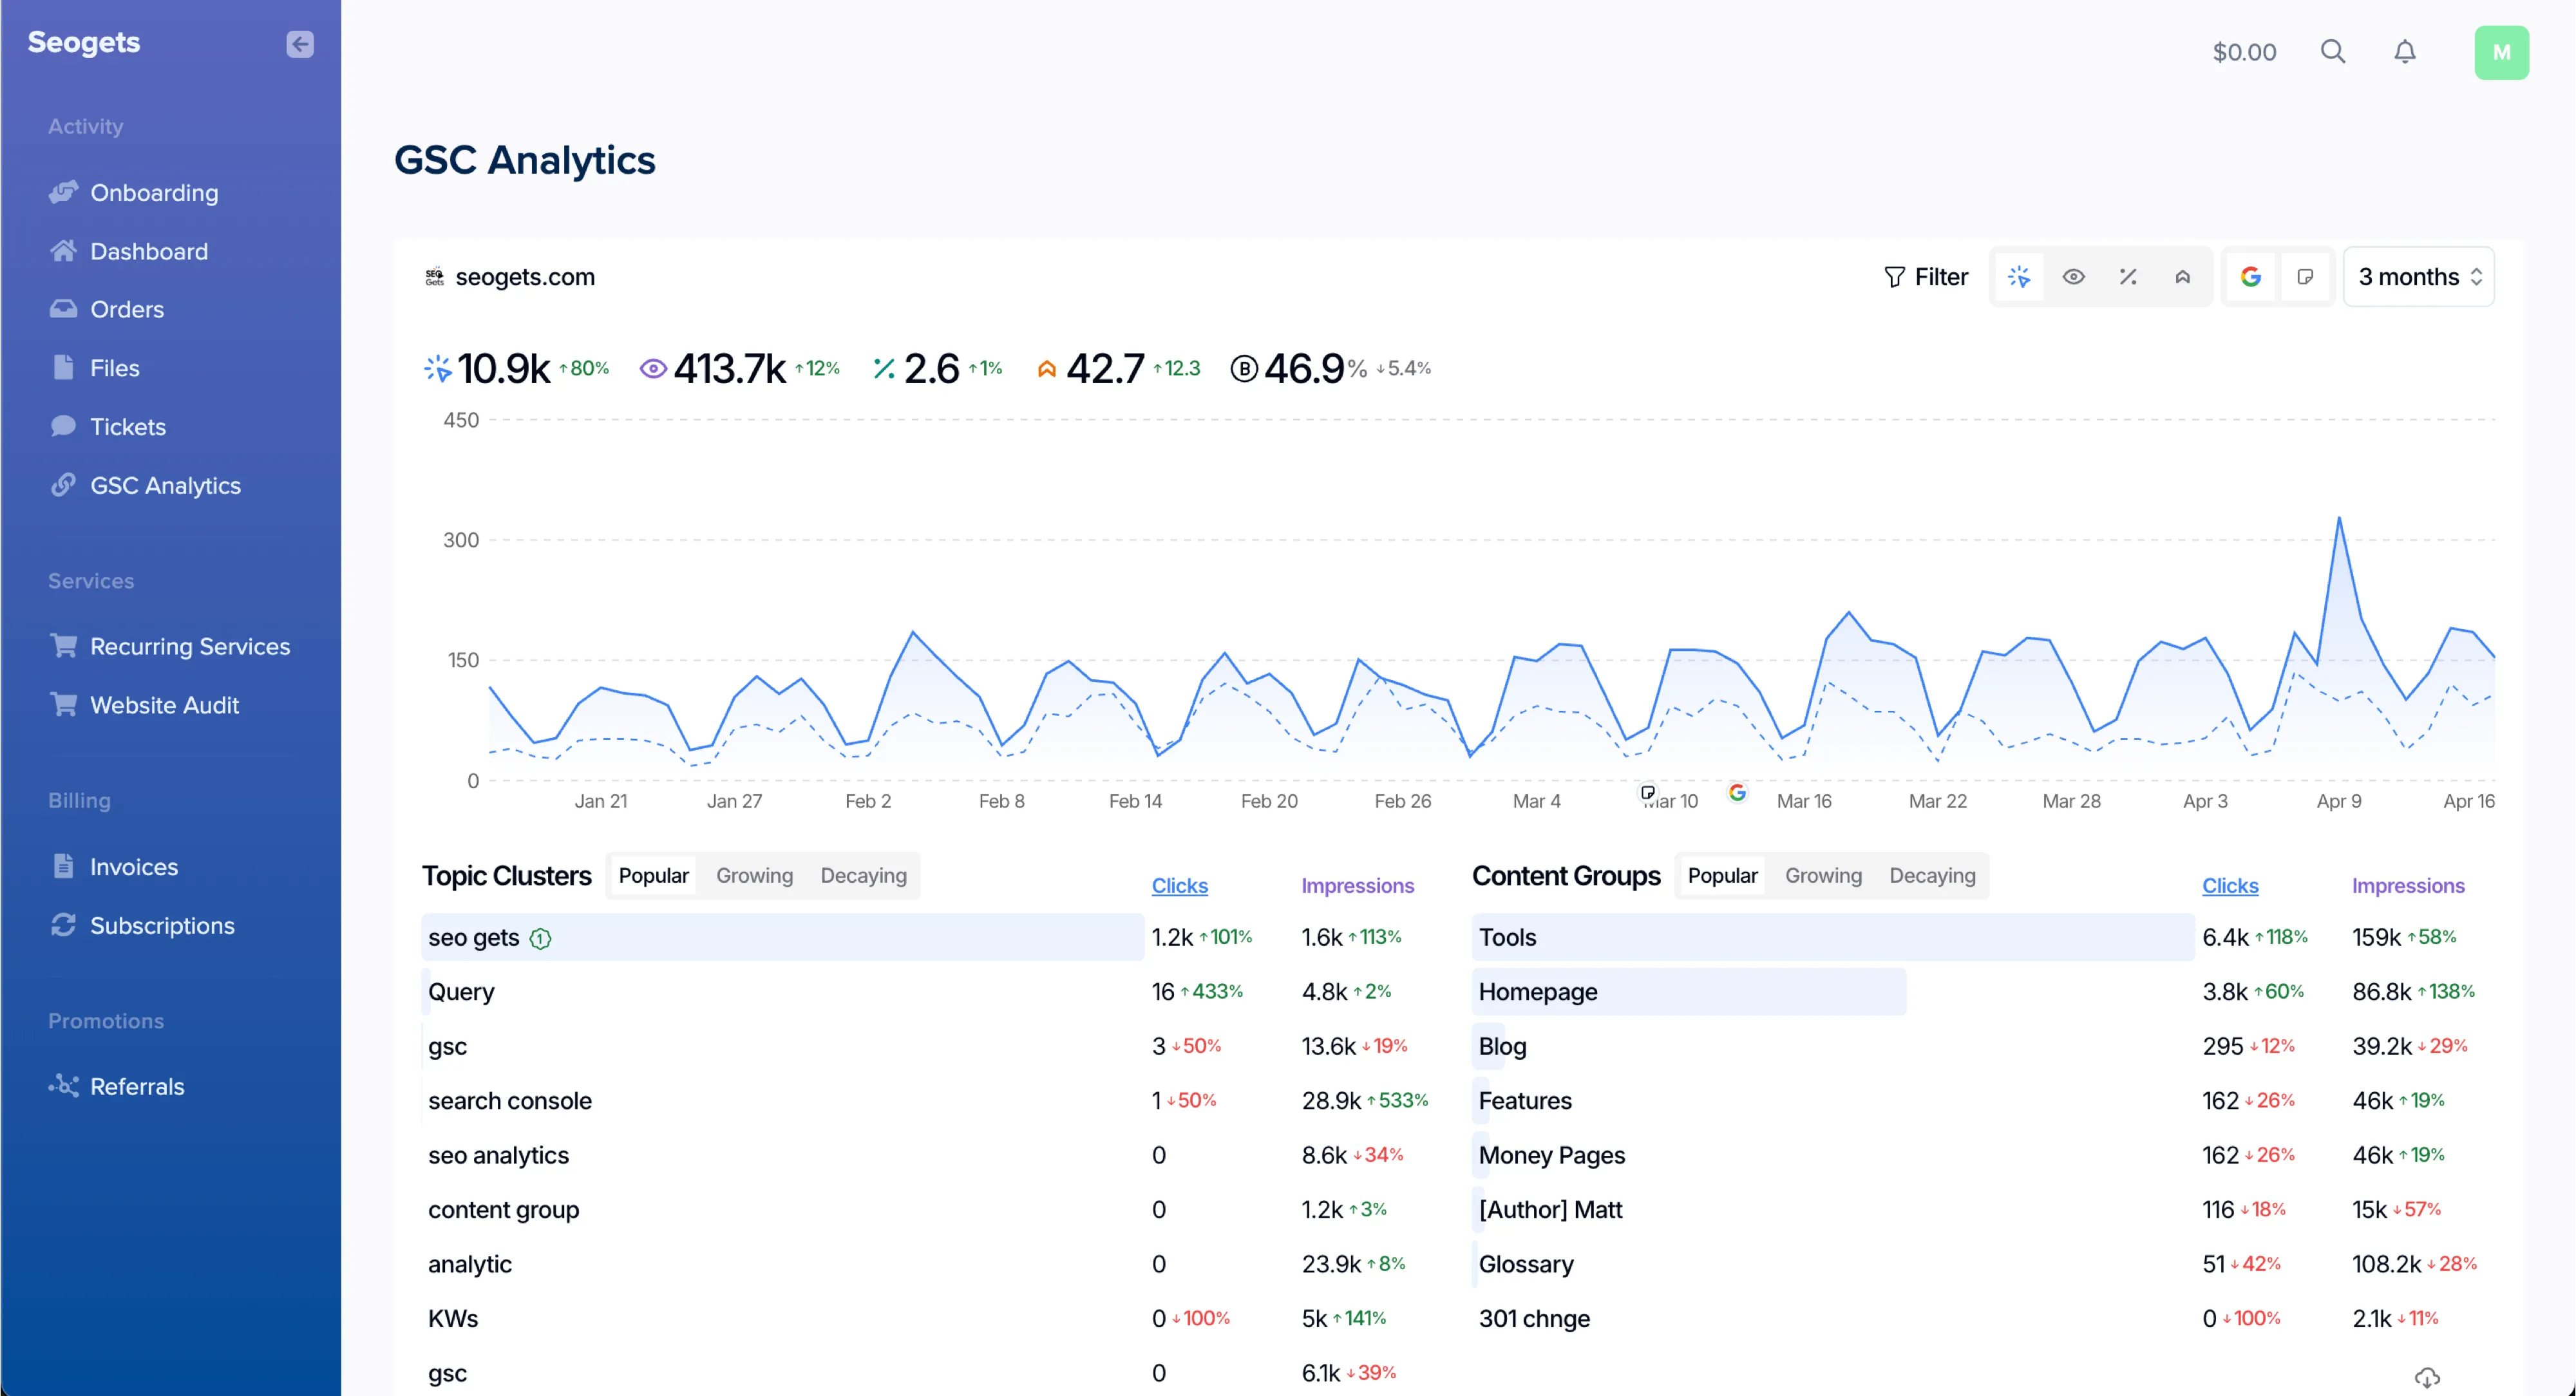This screenshot has width=2576, height=1396.
Task: Click the download cloud icon
Action: pos(2427,1378)
